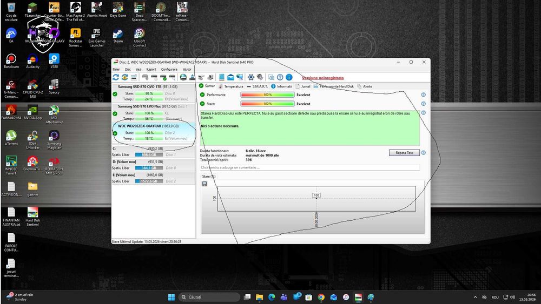Click the Cautati taskbar search box
The height and width of the screenshot is (304, 541).
(209, 297)
